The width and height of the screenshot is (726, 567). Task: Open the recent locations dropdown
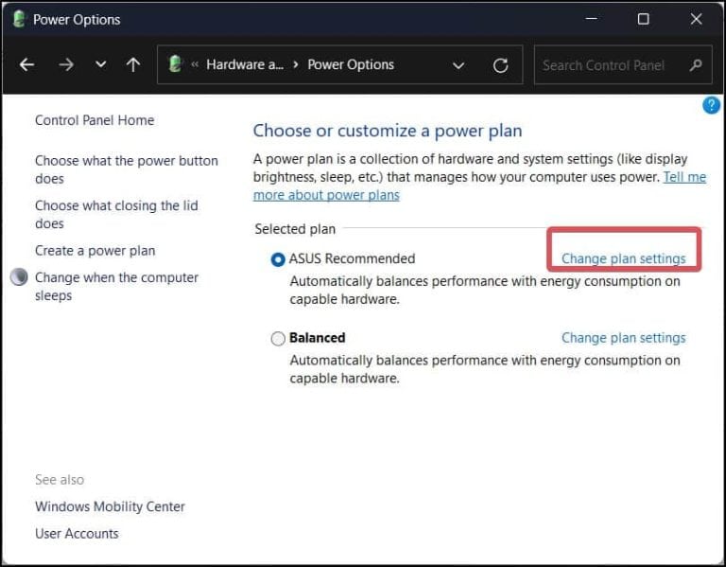tap(100, 65)
